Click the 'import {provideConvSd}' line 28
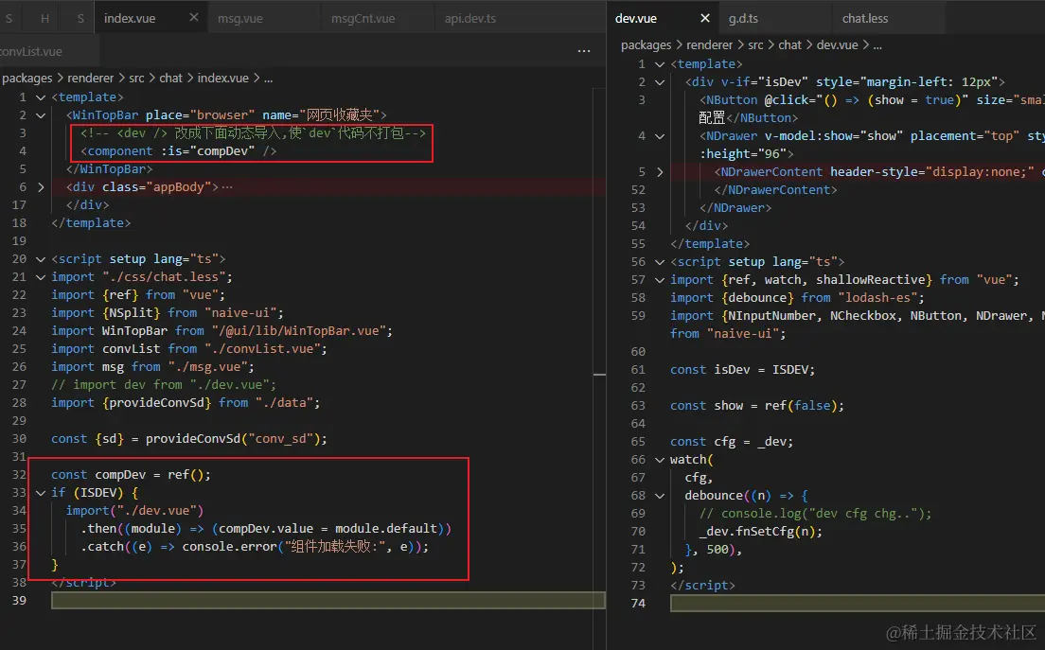This screenshot has height=650, width=1045. tap(186, 403)
